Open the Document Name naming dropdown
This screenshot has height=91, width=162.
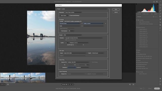70,24
